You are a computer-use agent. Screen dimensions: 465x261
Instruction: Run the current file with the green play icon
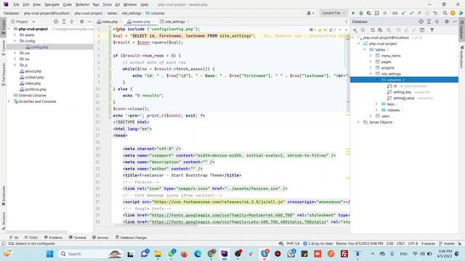[x=353, y=13]
